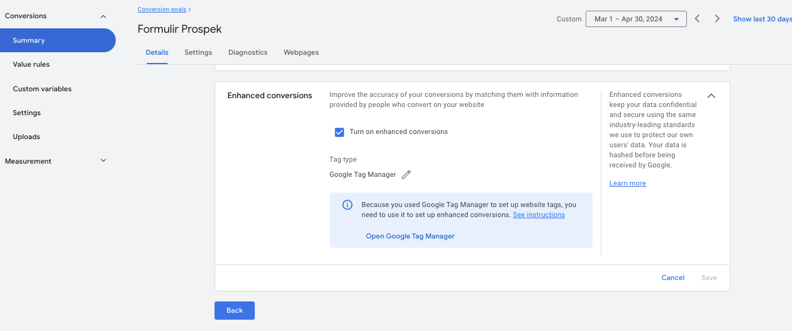
Task: Expand the Measurement sidebar group
Action: point(103,161)
